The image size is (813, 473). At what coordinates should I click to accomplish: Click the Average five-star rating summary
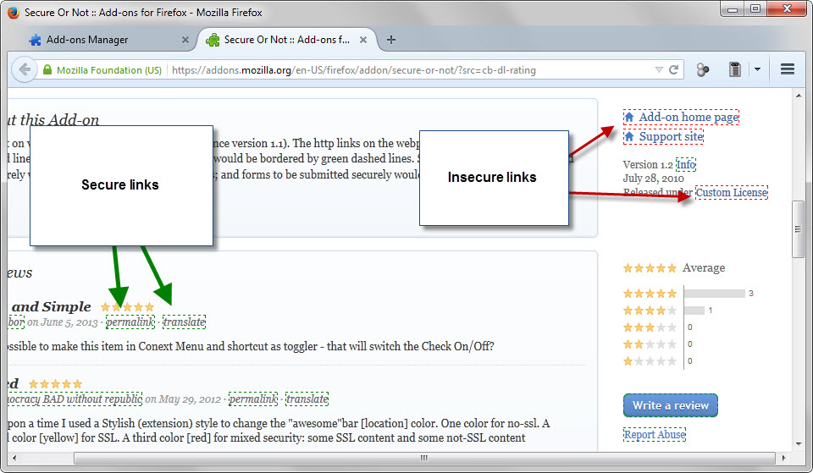pyautogui.click(x=674, y=268)
